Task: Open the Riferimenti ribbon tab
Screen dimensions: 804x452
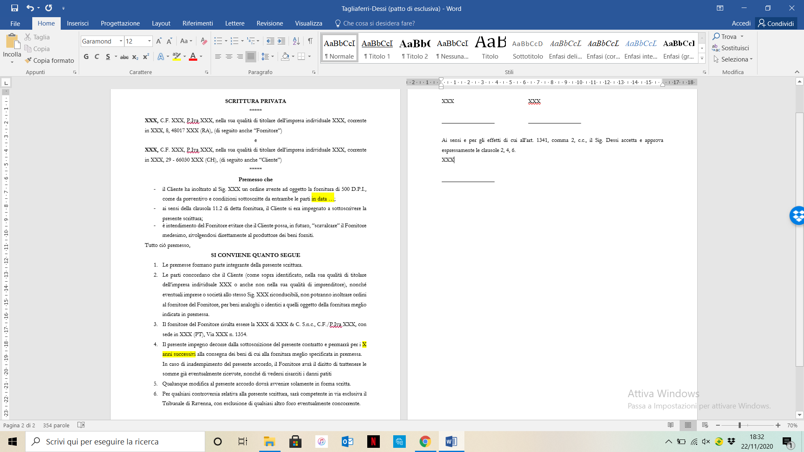Action: pyautogui.click(x=198, y=23)
